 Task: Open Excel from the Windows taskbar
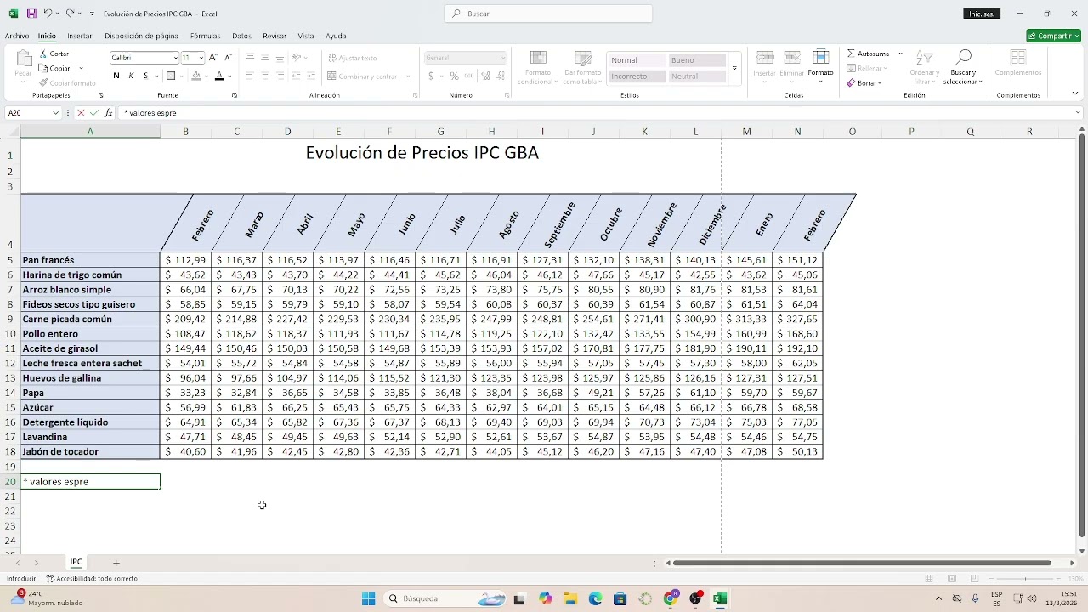(720, 598)
